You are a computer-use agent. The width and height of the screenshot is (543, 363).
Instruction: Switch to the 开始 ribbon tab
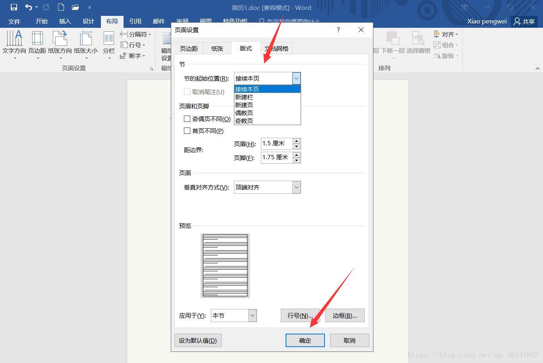[x=41, y=21]
